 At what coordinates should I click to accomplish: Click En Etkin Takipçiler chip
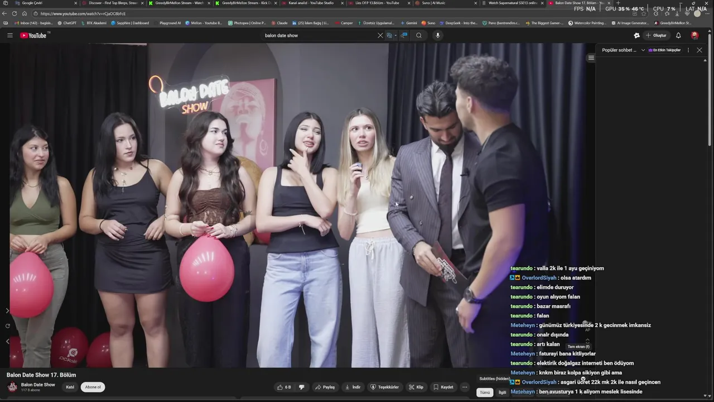664,50
